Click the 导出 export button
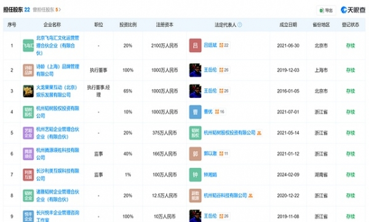This screenshot has width=369, height=222. 326,10
